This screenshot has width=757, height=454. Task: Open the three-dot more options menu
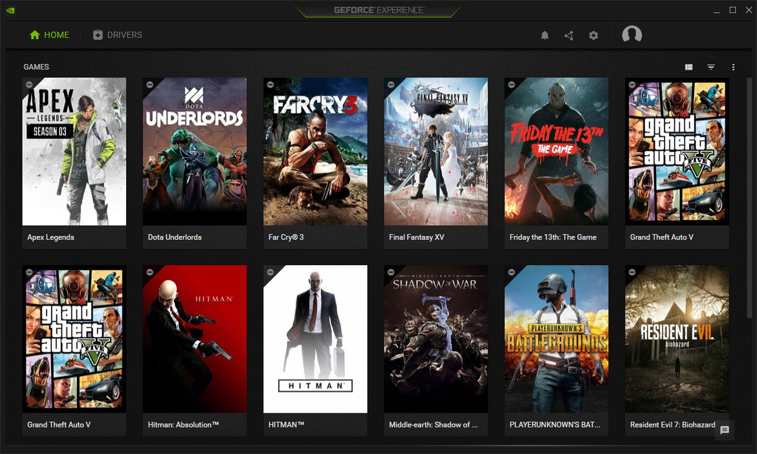point(733,67)
